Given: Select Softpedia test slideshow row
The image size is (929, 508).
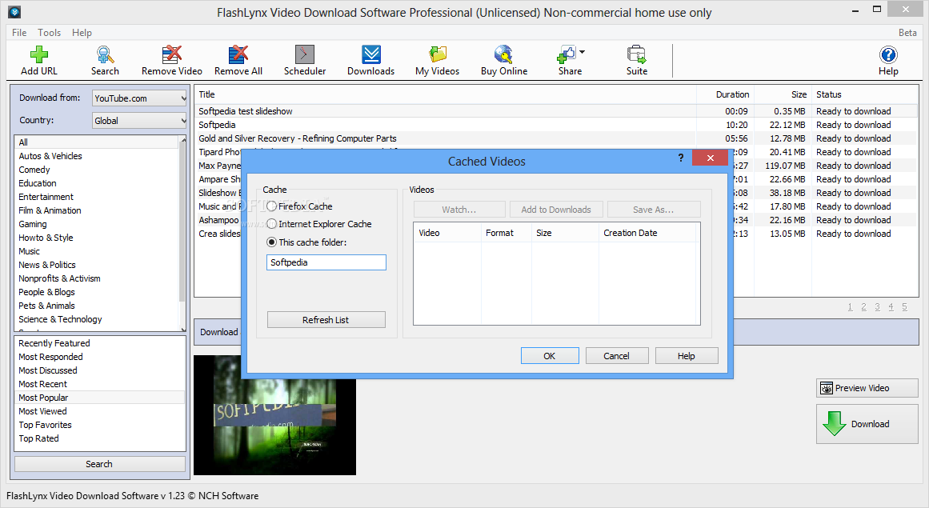Looking at the screenshot, I should tap(556, 110).
